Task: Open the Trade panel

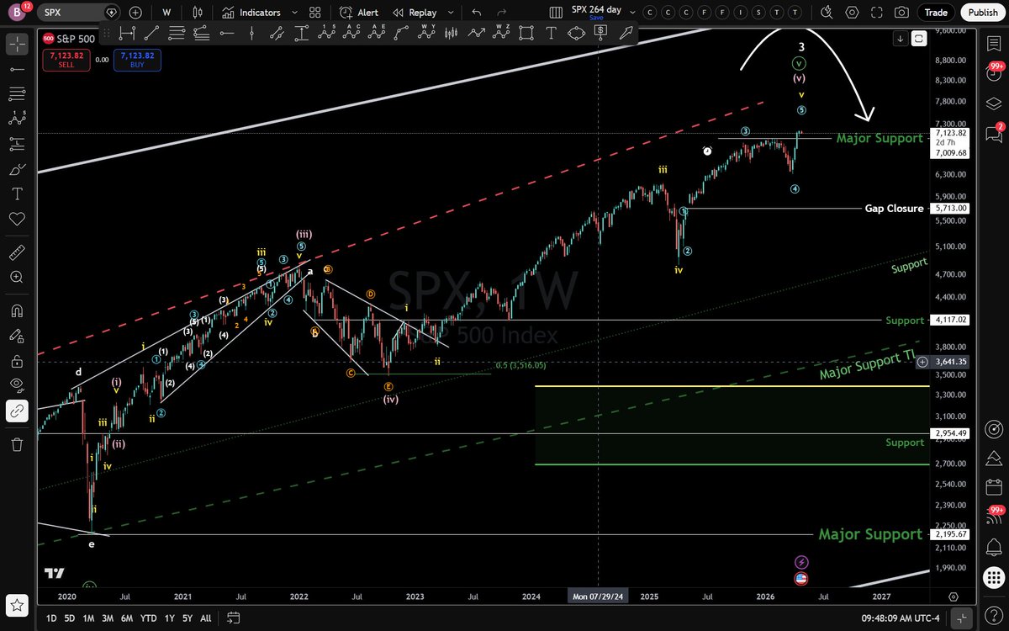Action: pyautogui.click(x=936, y=13)
